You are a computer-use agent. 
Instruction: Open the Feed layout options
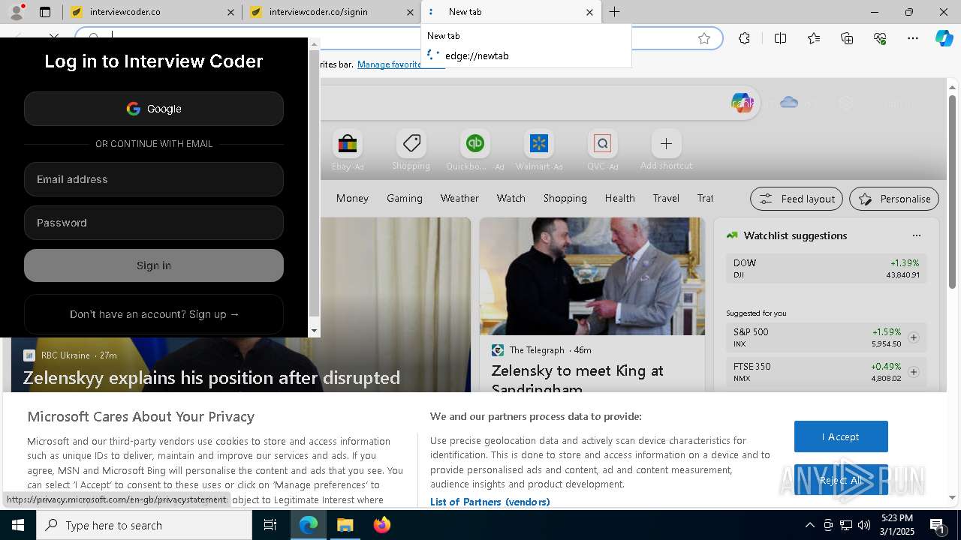797,199
